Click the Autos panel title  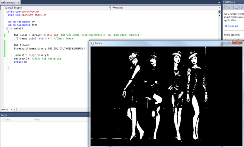tap(4, 115)
